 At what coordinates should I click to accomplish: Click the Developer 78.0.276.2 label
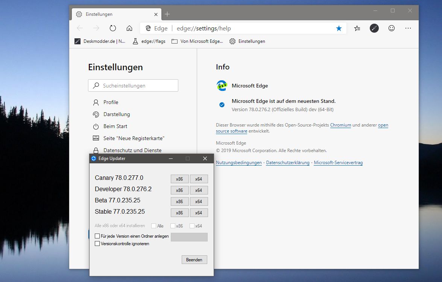coord(123,189)
